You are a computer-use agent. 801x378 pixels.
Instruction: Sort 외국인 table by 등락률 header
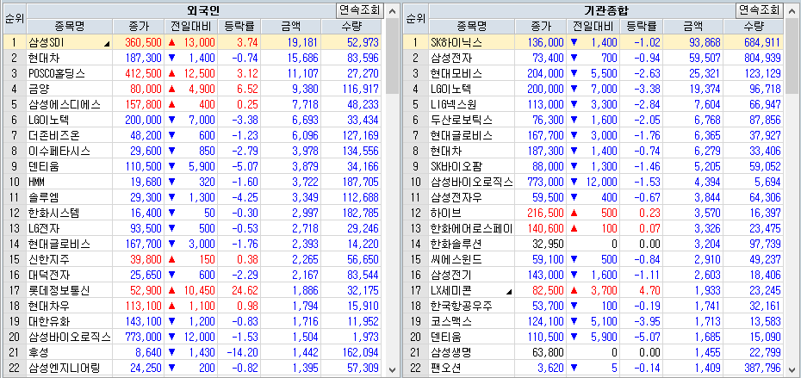pyautogui.click(x=239, y=27)
